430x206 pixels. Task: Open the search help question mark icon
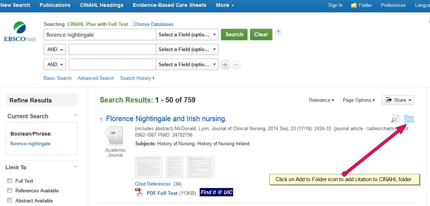coord(278,32)
